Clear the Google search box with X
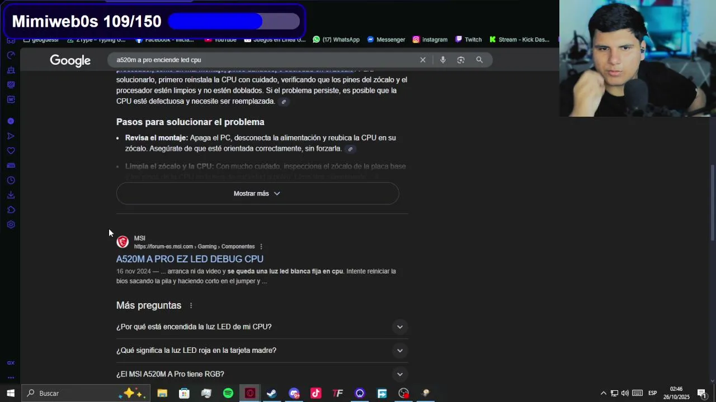This screenshot has width=716, height=402. (x=423, y=60)
